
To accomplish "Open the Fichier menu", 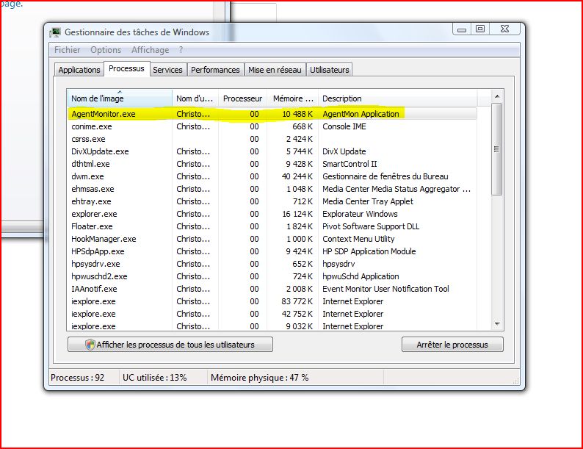I will pyautogui.click(x=67, y=50).
